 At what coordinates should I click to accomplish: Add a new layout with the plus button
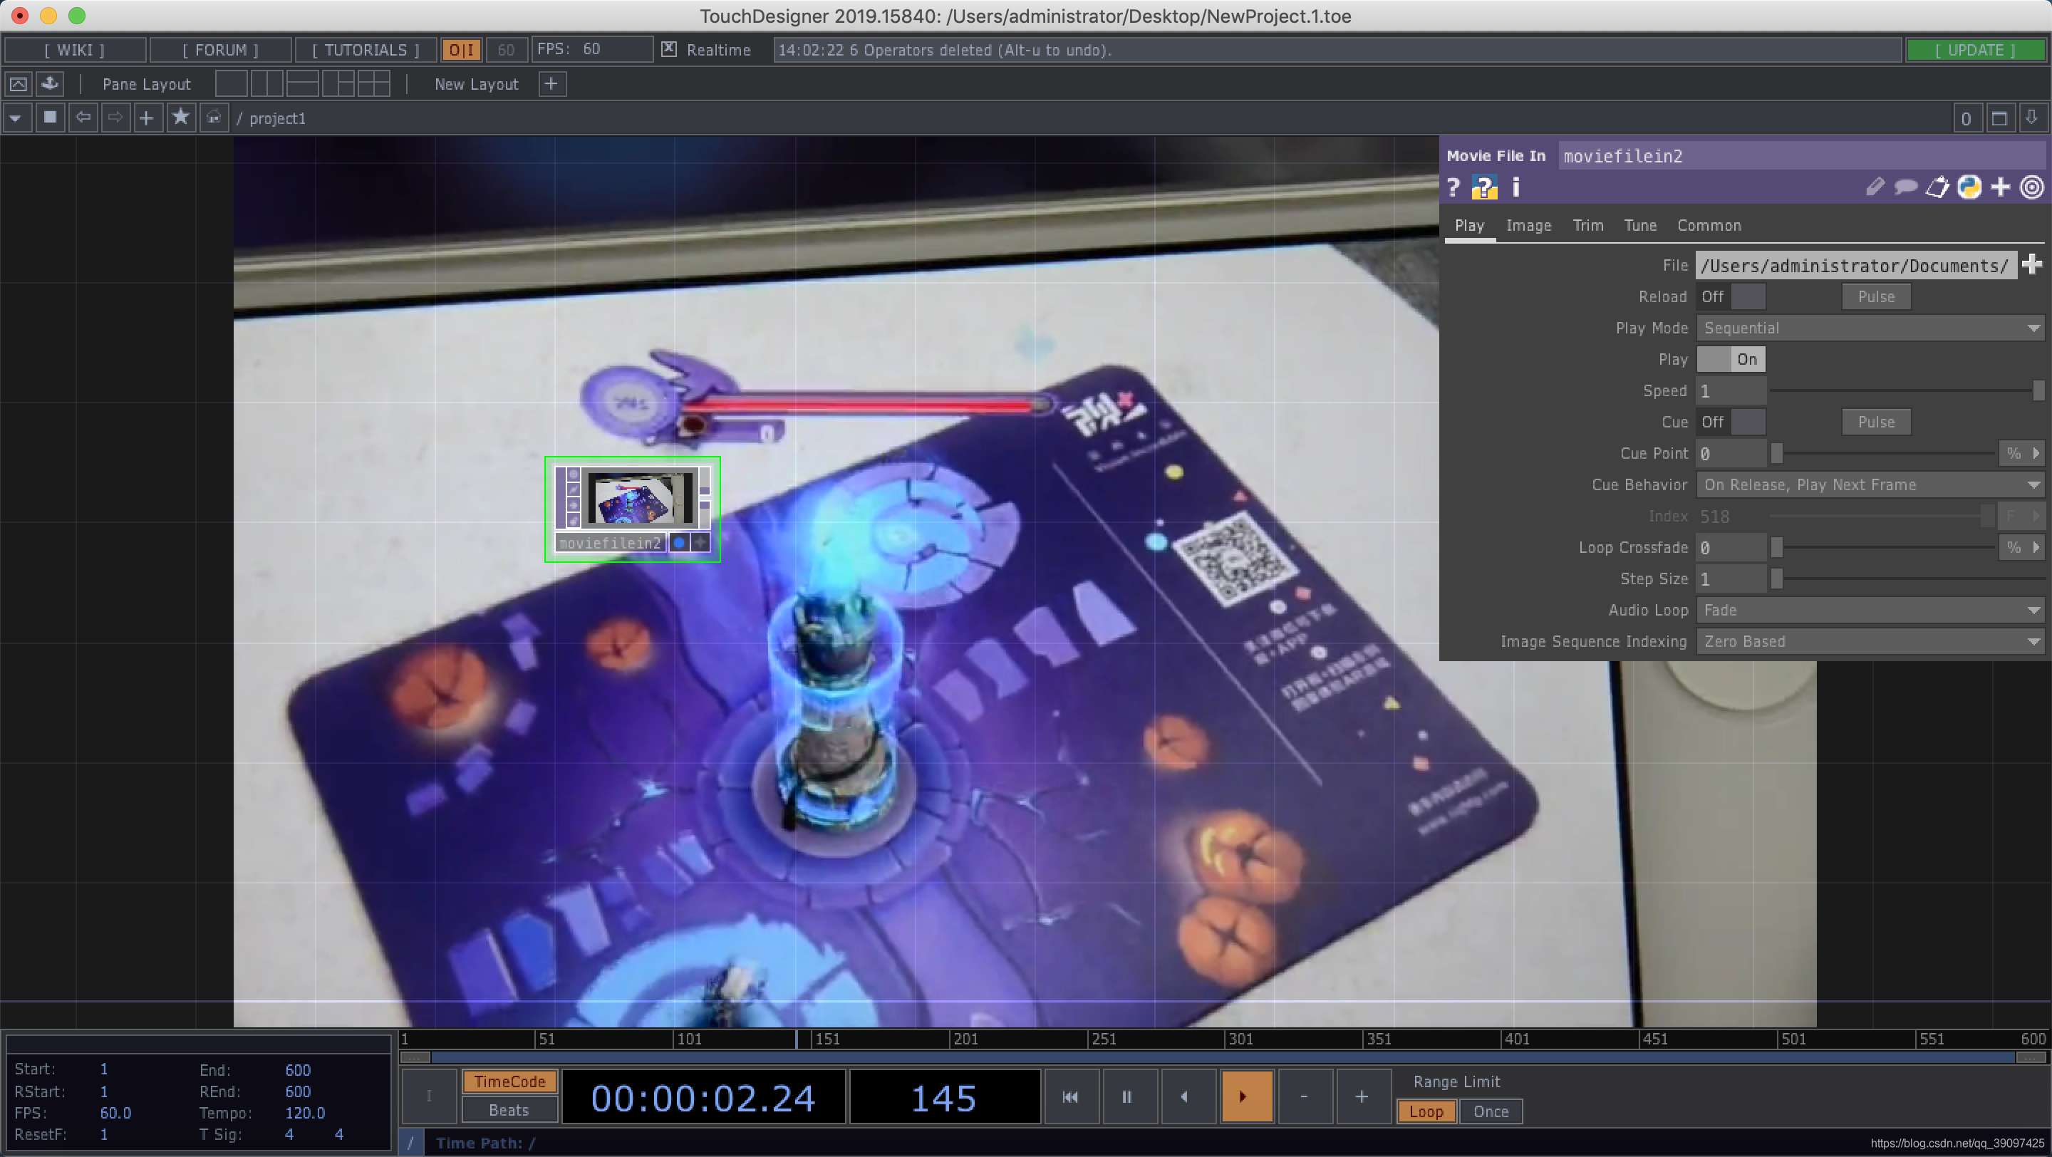[551, 83]
